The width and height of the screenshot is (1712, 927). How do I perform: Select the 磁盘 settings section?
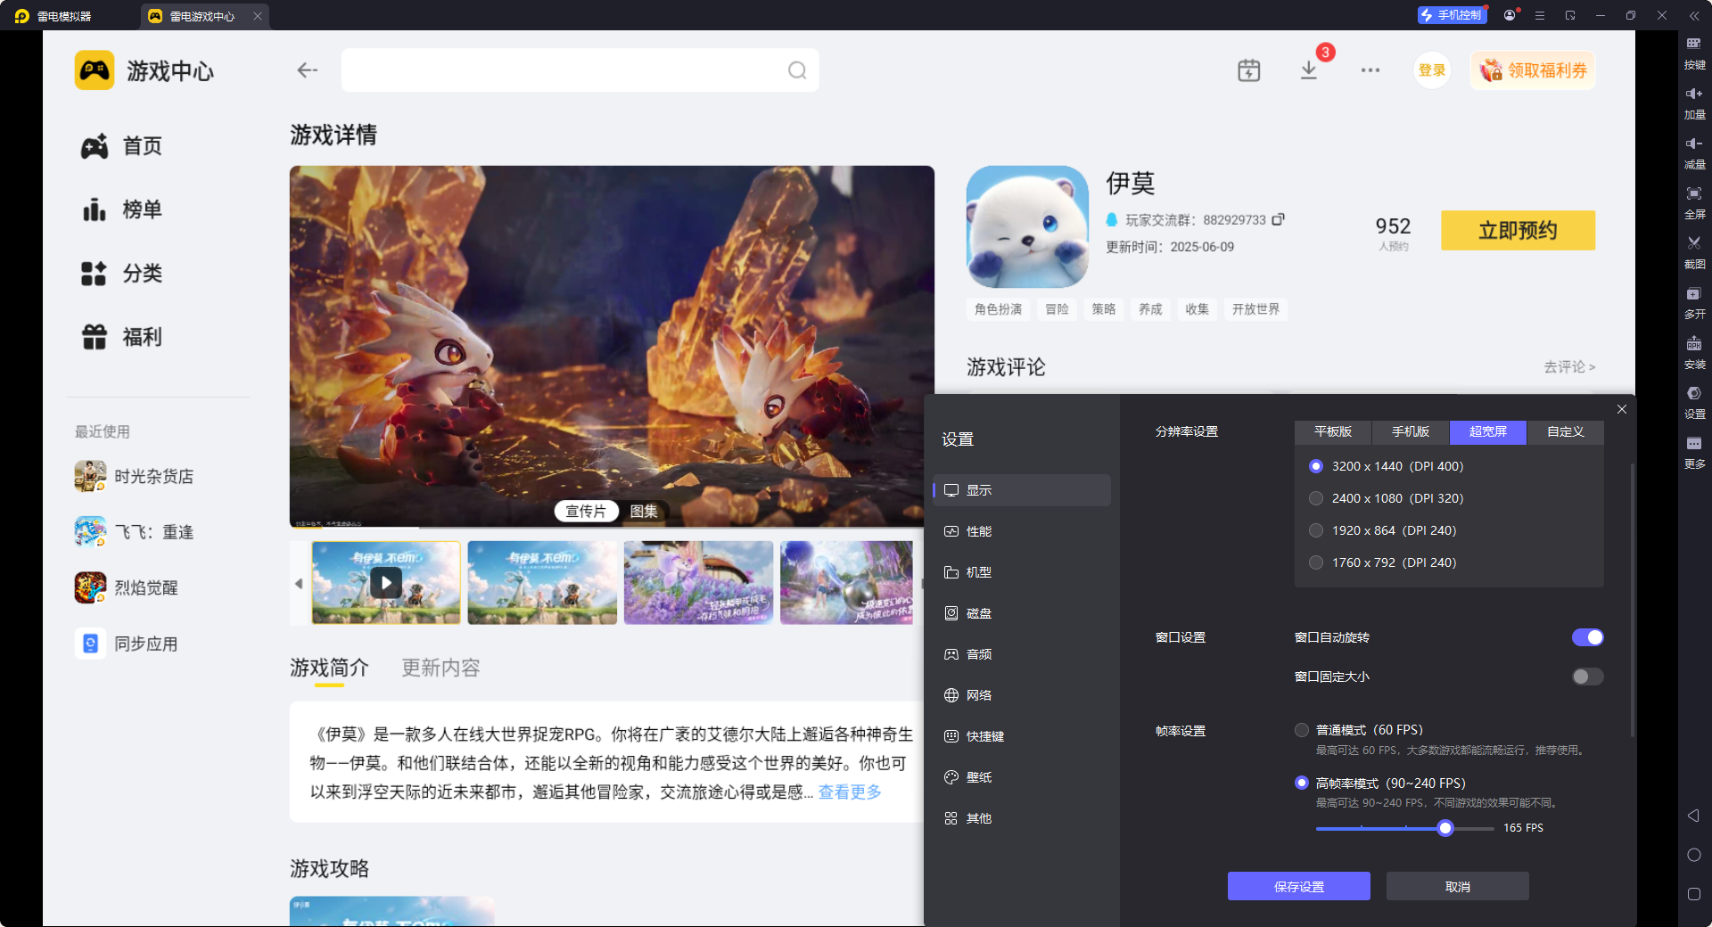(978, 612)
